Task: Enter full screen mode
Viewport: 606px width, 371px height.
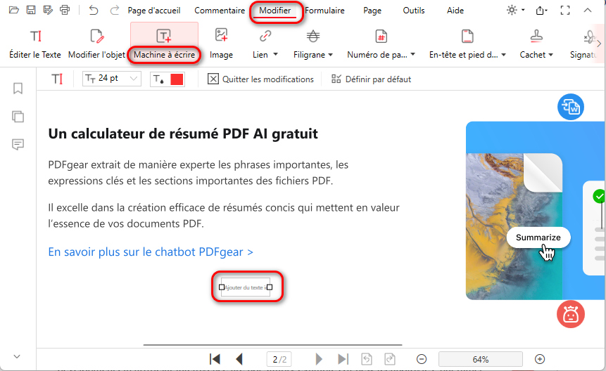Action: pos(565,11)
